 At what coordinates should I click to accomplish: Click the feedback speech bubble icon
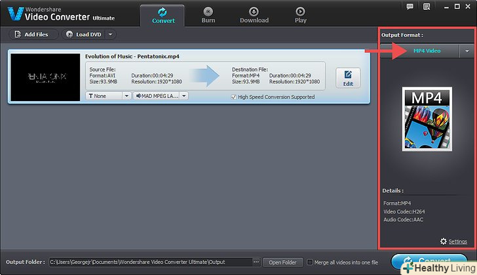point(410,7)
